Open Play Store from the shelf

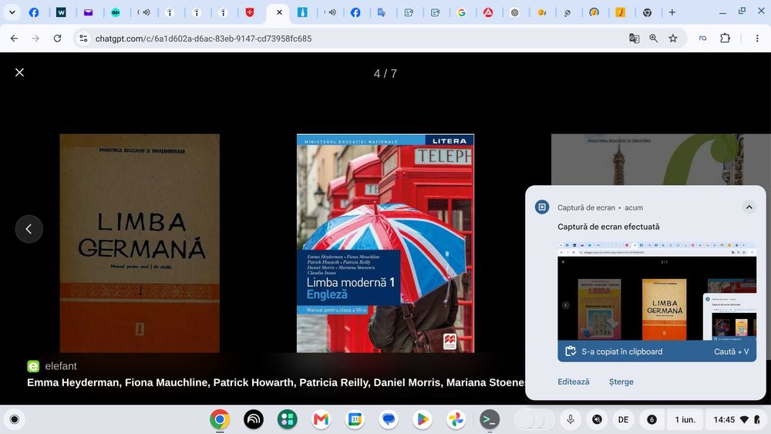[423, 419]
